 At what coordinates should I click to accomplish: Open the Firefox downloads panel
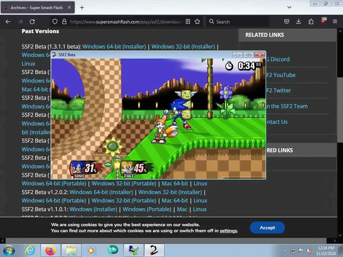(x=298, y=21)
